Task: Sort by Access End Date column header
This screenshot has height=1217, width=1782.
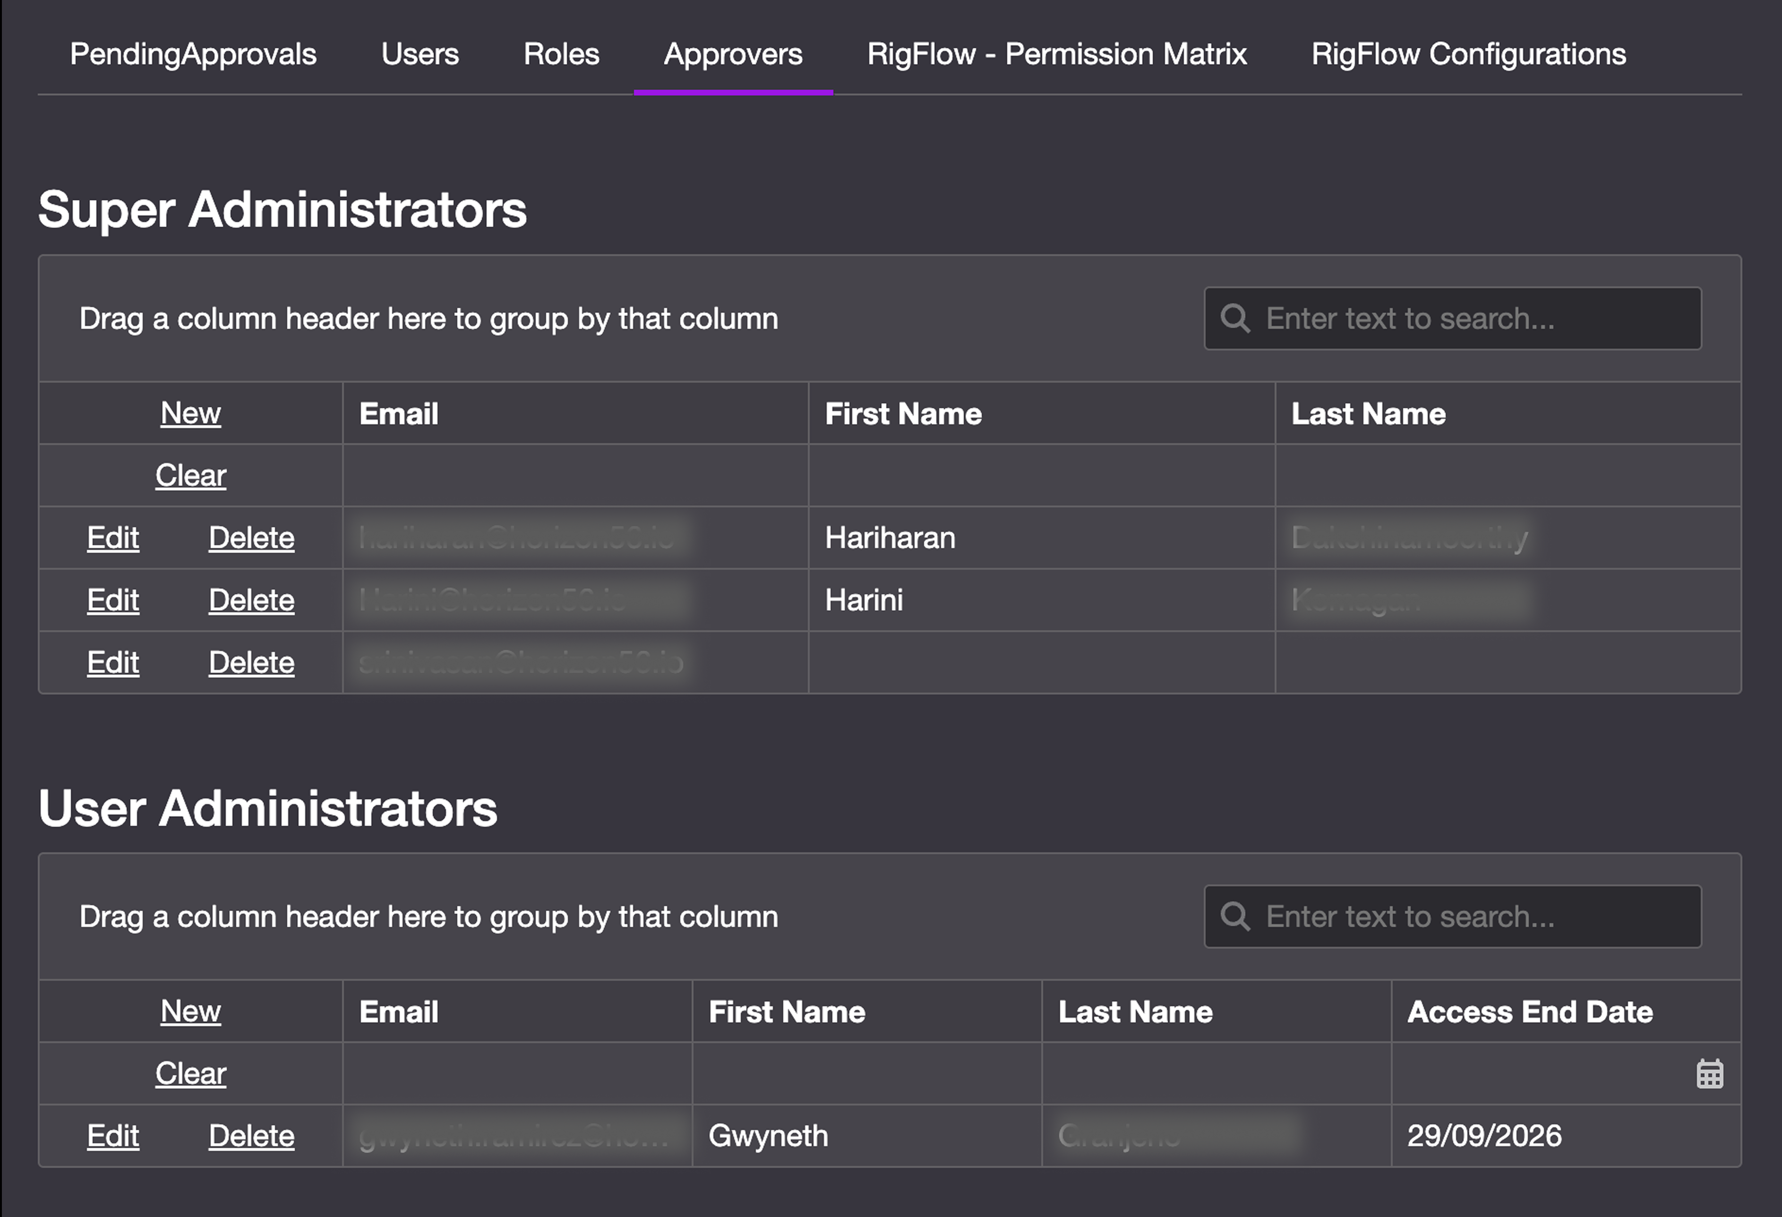Action: 1529,1011
